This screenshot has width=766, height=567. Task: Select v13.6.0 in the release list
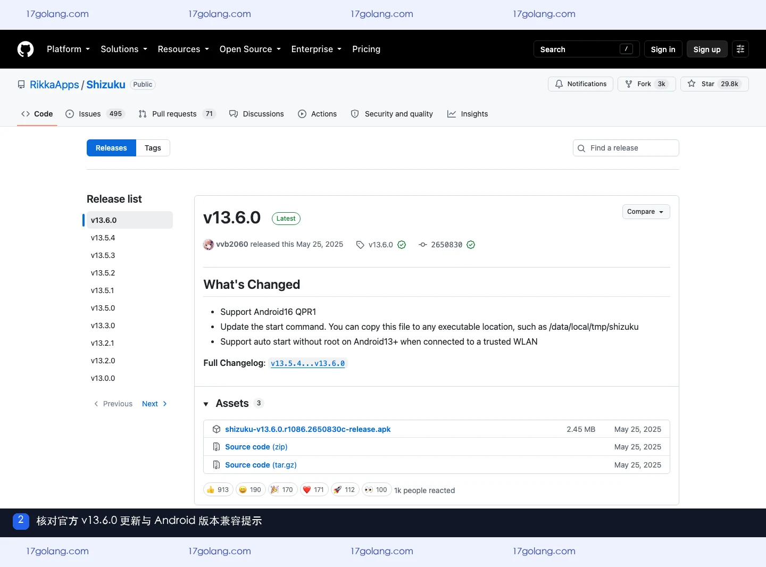coord(130,220)
